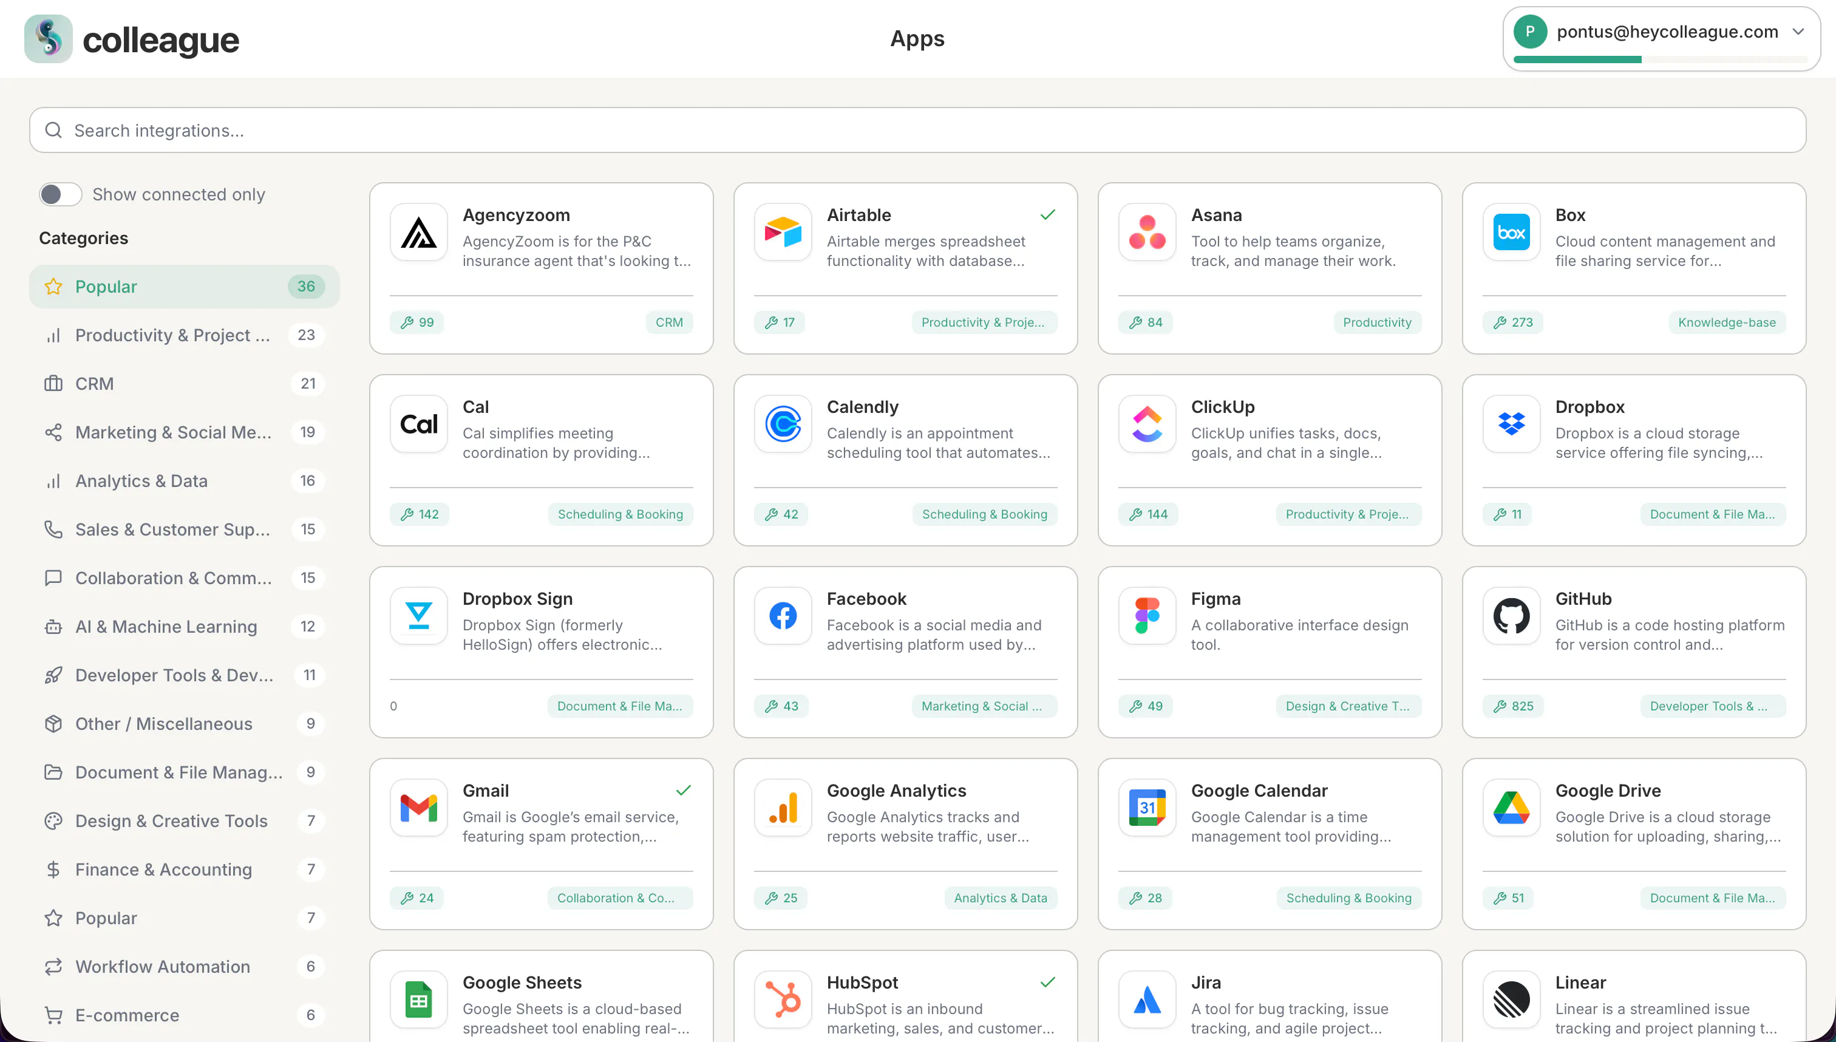This screenshot has width=1836, height=1042.
Task: Click the Dropbox Sign app icon
Action: (418, 616)
